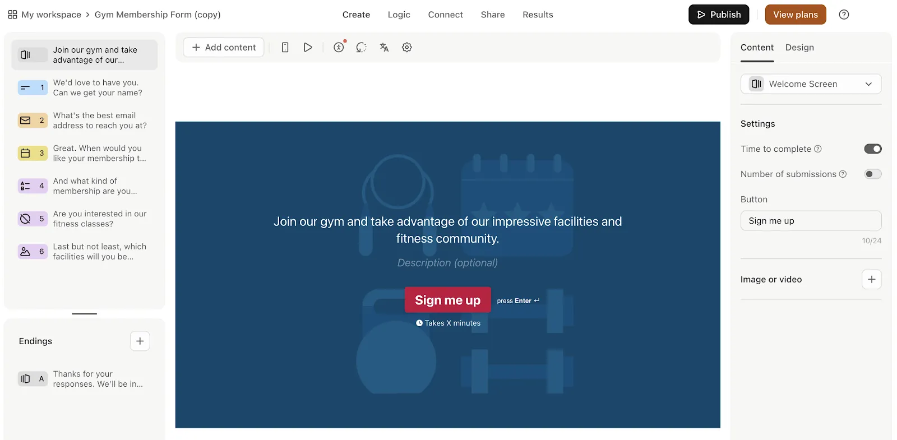Image resolution: width=897 pixels, height=440 pixels.
Task: Disable the Time to complete toggle
Action: tap(872, 149)
